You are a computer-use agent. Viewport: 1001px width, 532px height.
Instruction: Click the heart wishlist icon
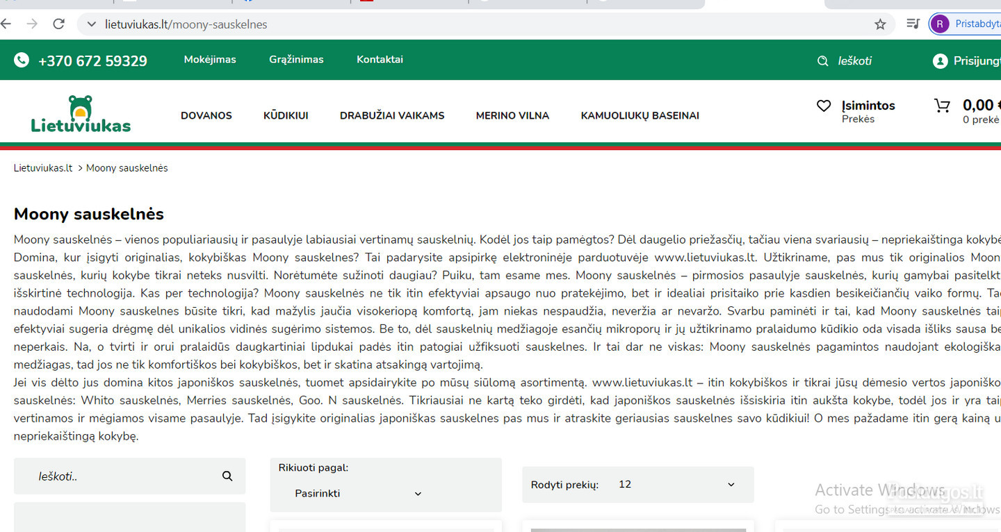click(824, 106)
